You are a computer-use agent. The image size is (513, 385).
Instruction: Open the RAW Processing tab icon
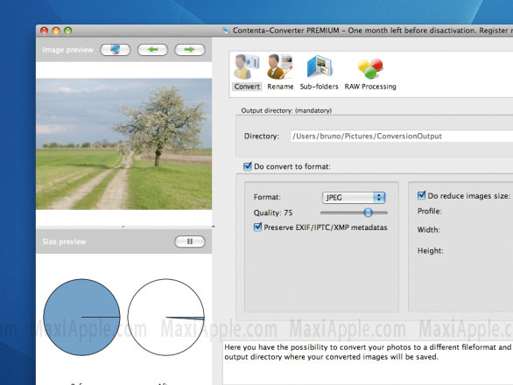(370, 68)
